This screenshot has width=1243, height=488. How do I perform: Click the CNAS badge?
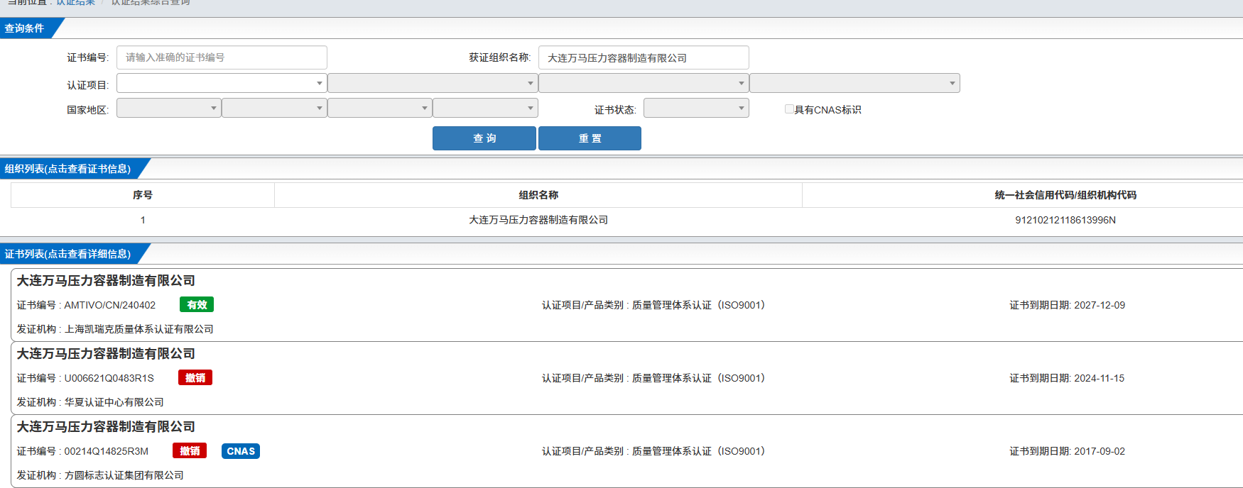tap(241, 451)
